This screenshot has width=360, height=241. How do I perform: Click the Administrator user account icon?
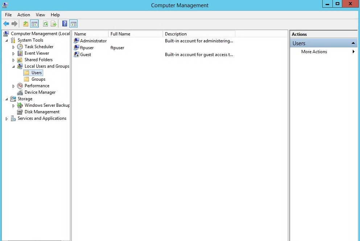pyautogui.click(x=76, y=41)
